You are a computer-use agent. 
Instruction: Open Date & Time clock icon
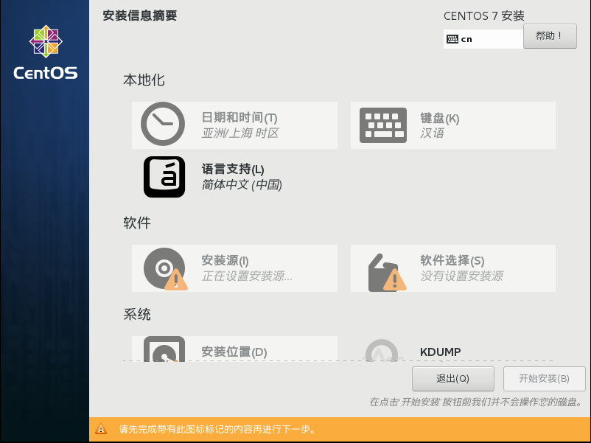pyautogui.click(x=163, y=124)
